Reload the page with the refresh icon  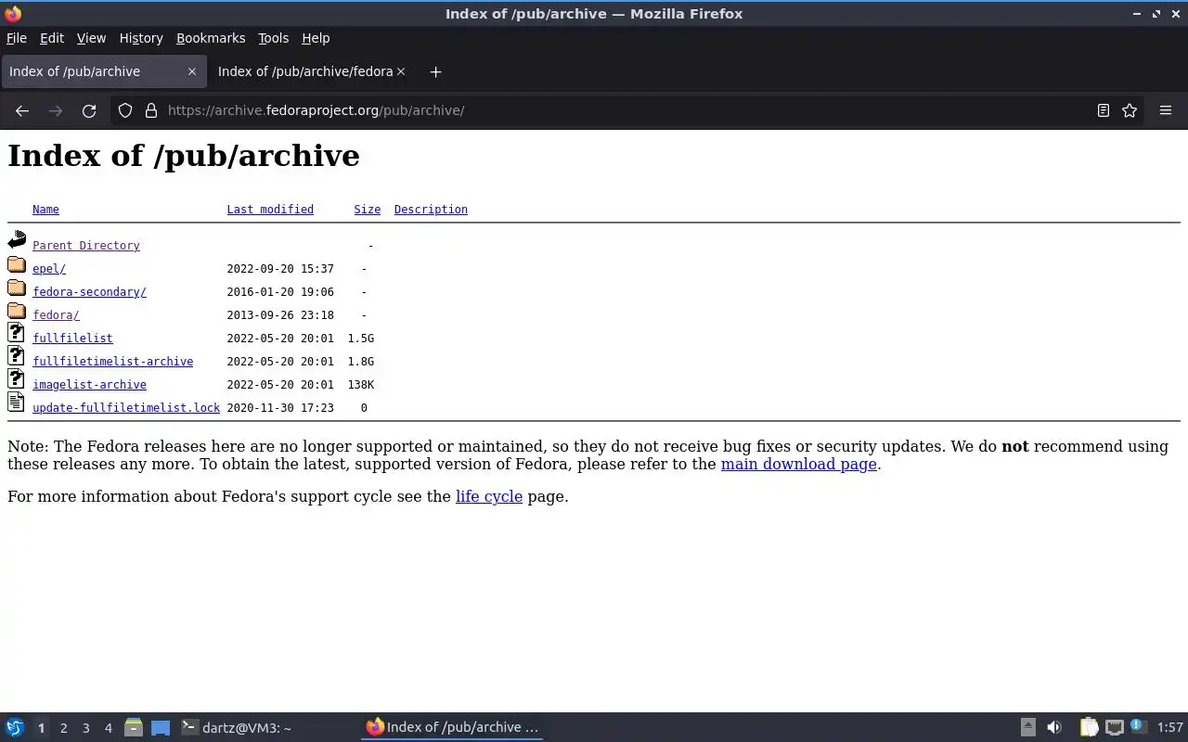coord(89,110)
